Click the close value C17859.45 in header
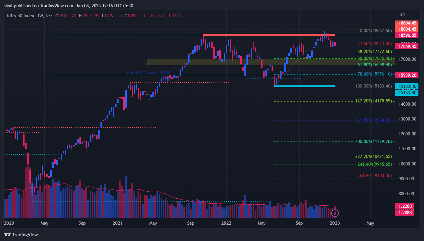The width and height of the screenshot is (424, 241). [135, 16]
